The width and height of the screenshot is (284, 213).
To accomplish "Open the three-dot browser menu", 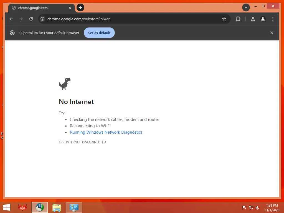I will [x=273, y=19].
